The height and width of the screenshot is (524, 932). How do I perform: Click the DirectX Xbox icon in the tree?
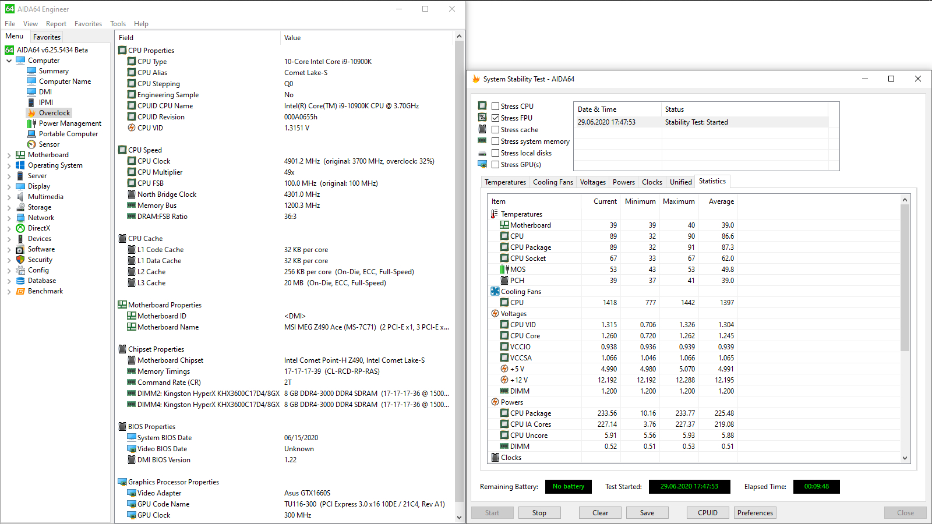(20, 228)
